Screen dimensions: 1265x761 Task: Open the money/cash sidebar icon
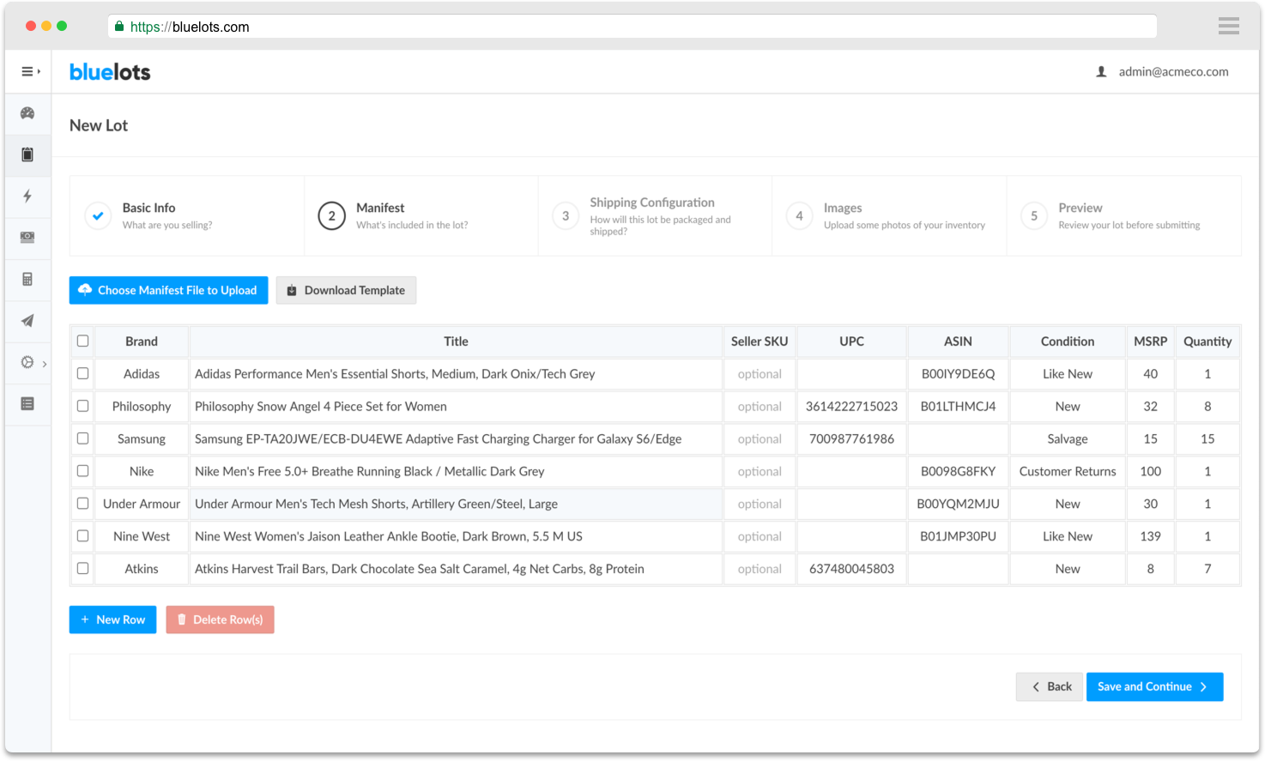(27, 237)
